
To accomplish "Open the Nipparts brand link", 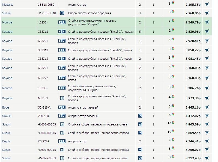I will (x=8, y=5).
